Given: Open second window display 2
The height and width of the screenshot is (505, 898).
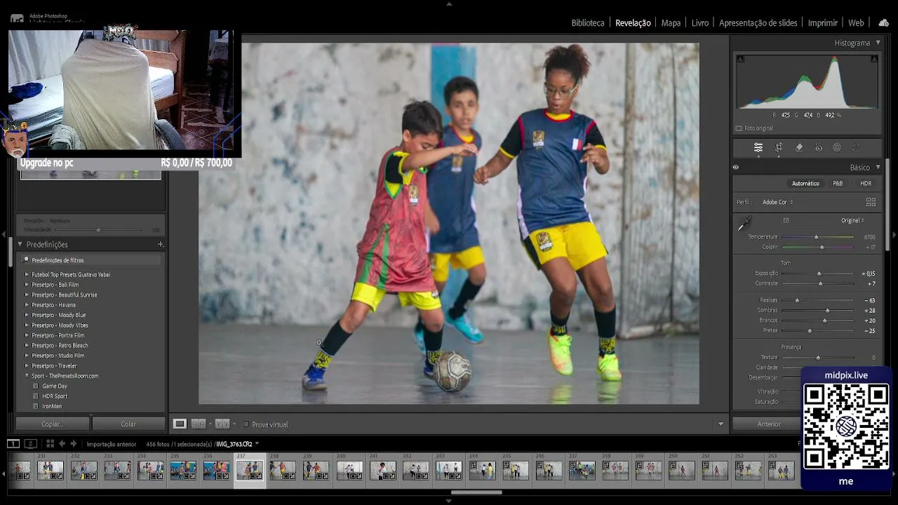Looking at the screenshot, I should (x=30, y=443).
